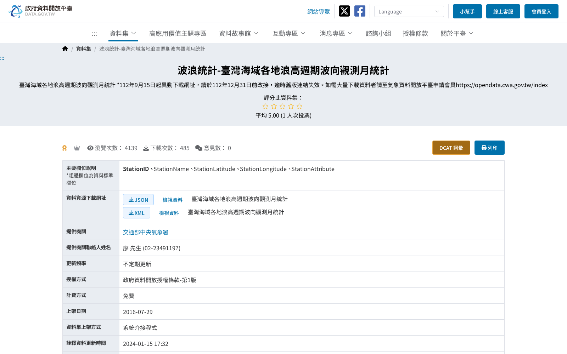567x354 pixels.
Task: Click the 平均 5.00 rating text
Action: (x=283, y=115)
